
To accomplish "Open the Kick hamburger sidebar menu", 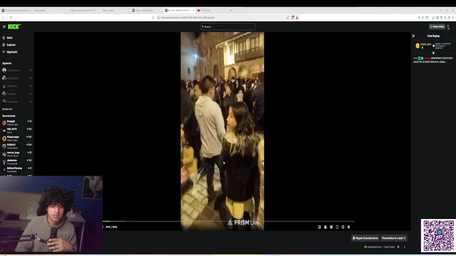I will coord(4,27).
